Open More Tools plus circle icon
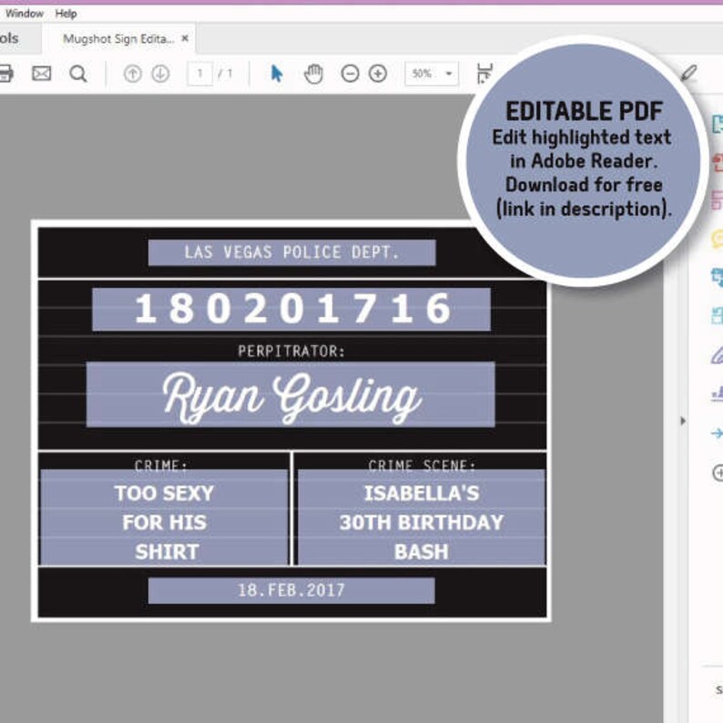 (718, 473)
